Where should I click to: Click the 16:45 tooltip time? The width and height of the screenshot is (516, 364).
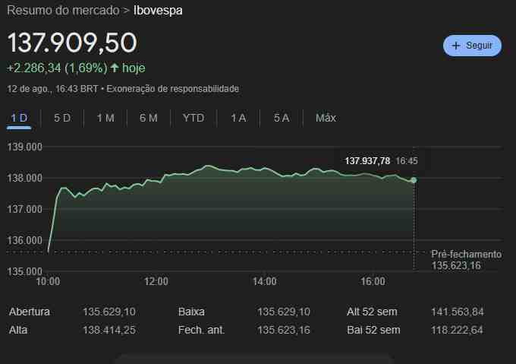click(x=407, y=161)
